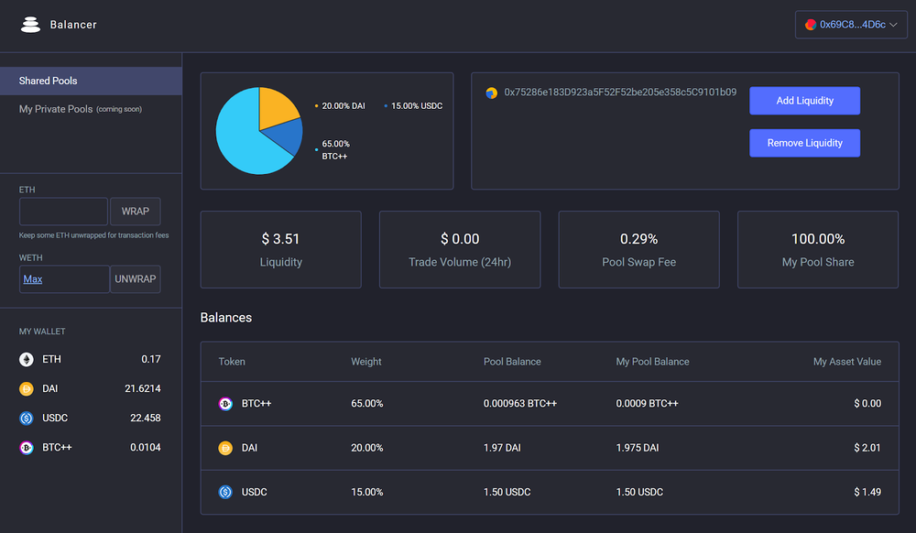Select Shared Pools in the sidebar
This screenshot has width=916, height=533.
coord(49,82)
